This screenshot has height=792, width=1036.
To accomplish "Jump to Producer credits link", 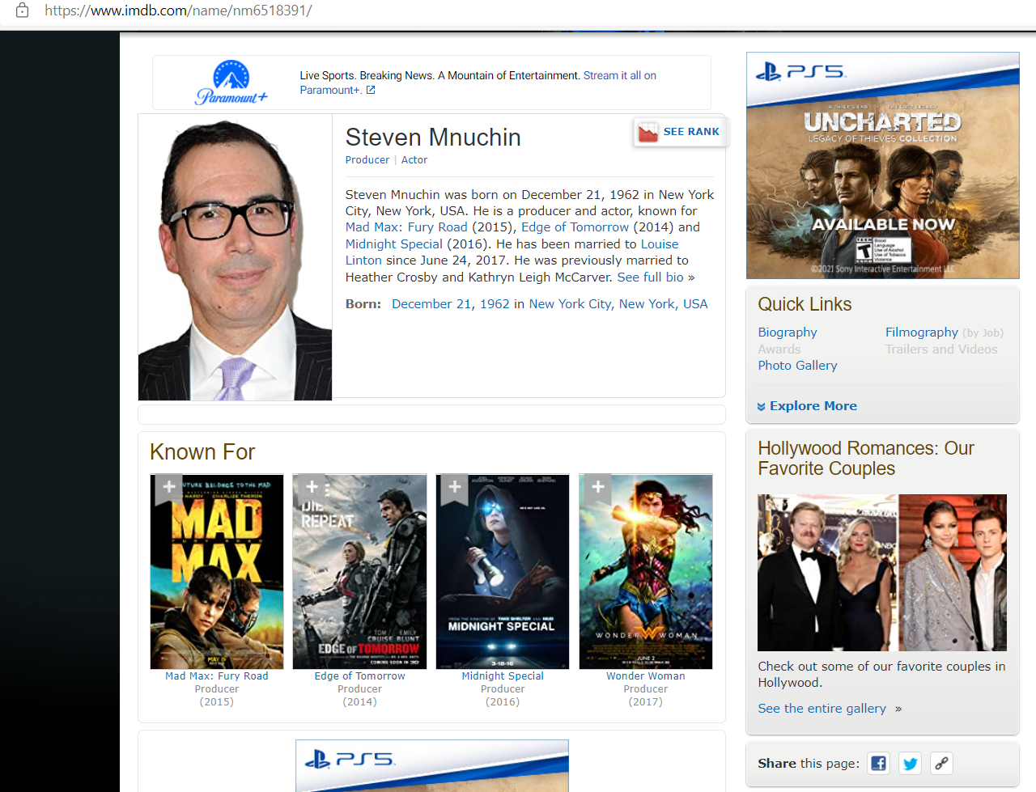I will pos(367,160).
